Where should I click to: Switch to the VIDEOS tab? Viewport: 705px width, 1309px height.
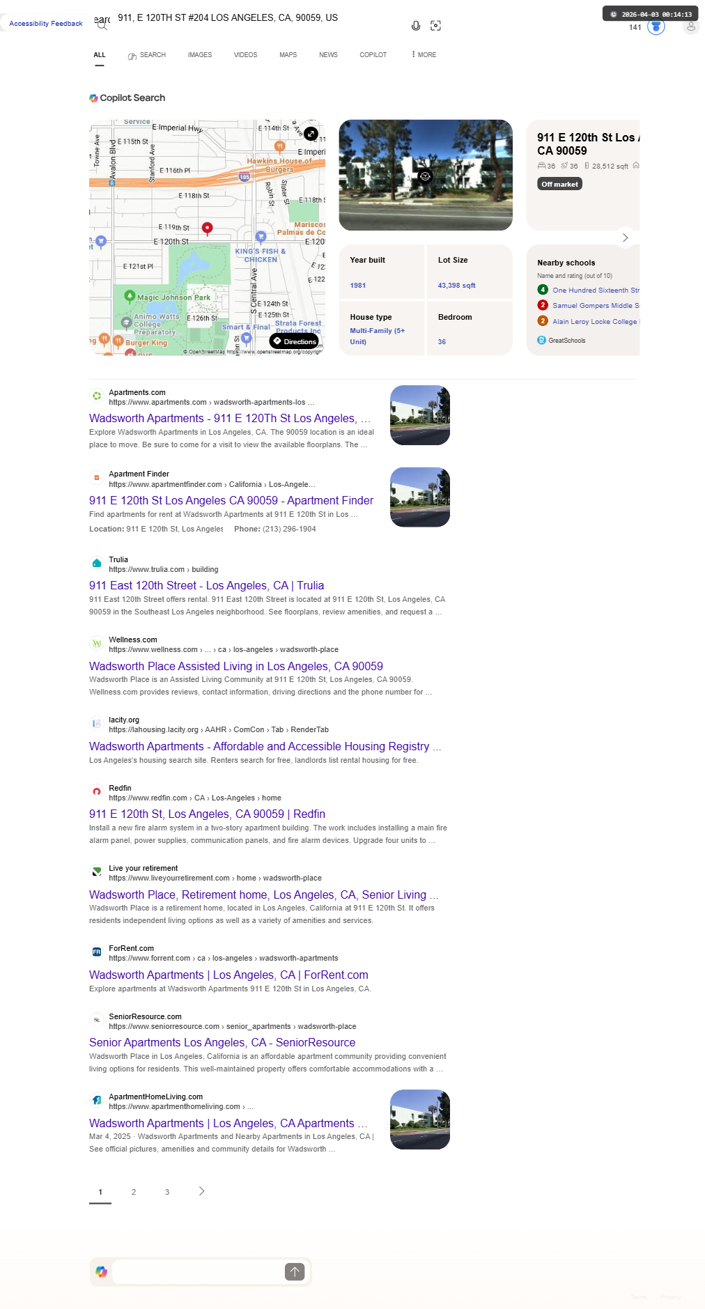pos(245,55)
